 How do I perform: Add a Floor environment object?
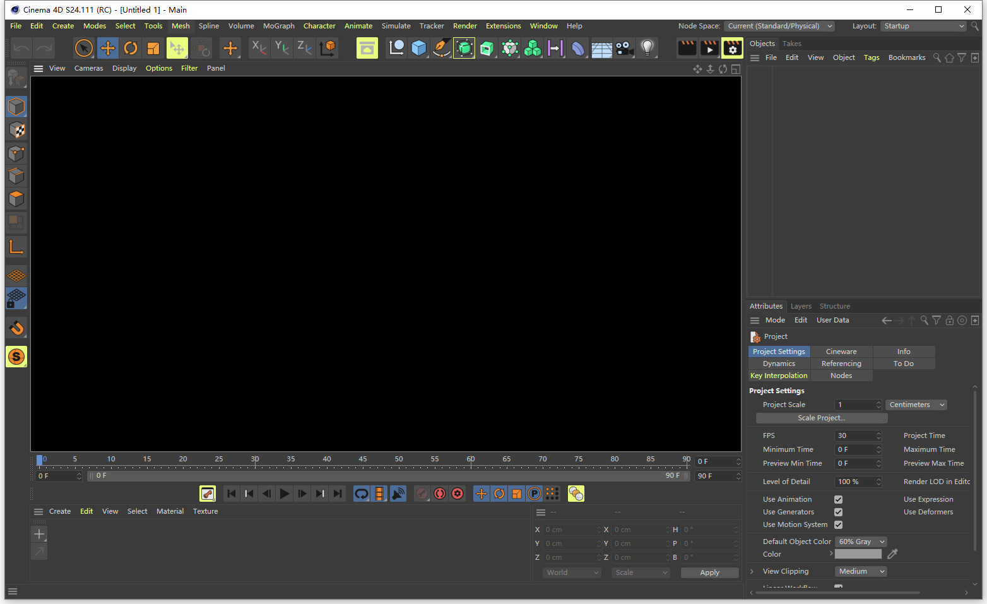[x=601, y=48]
